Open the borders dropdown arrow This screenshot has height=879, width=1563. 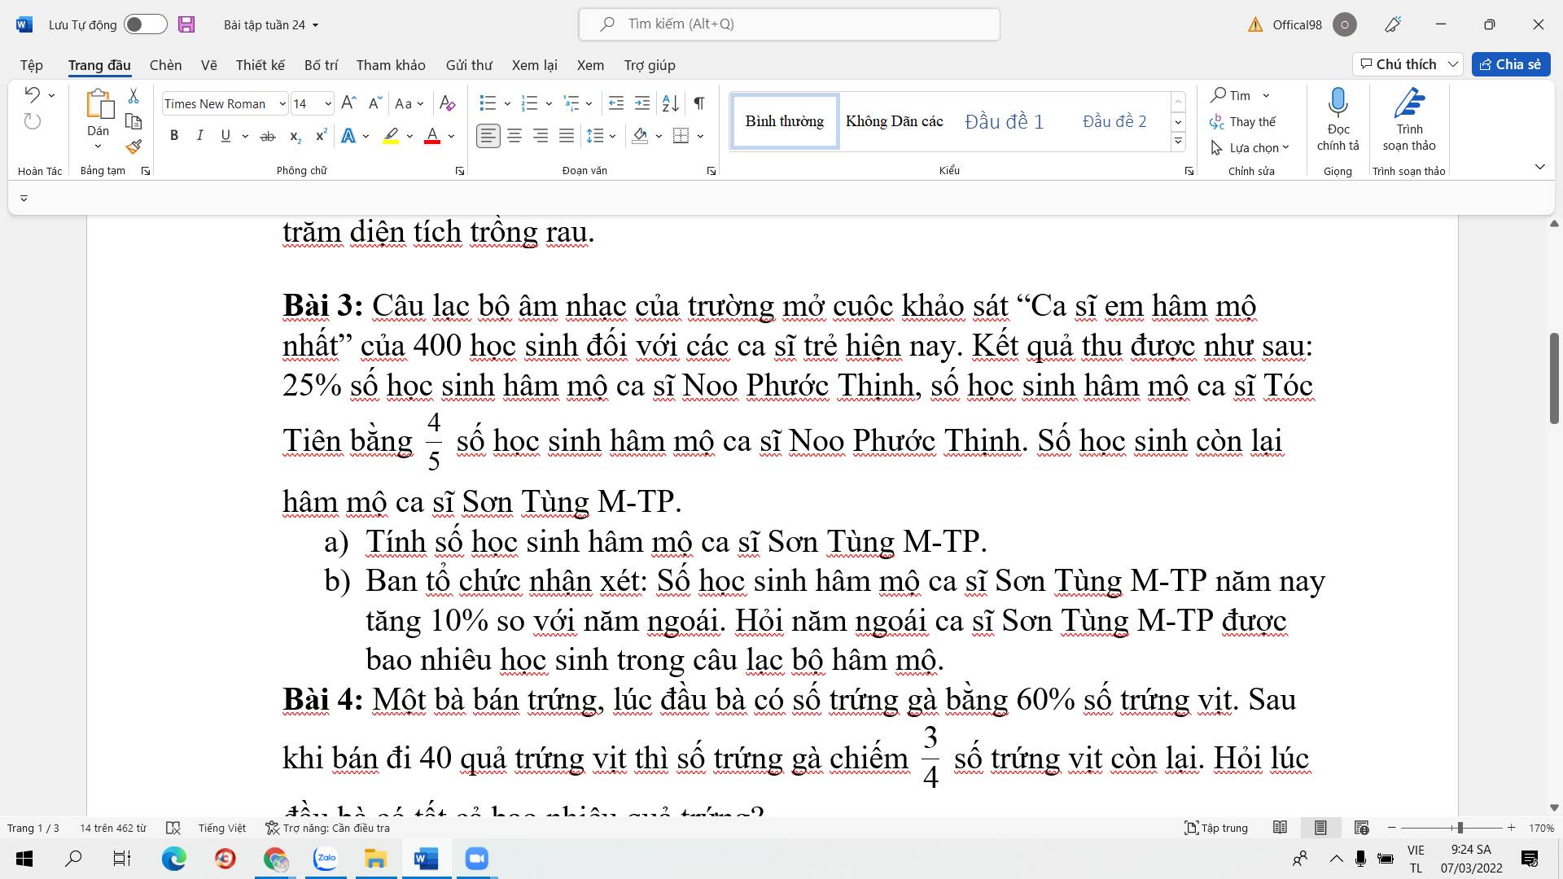point(700,136)
